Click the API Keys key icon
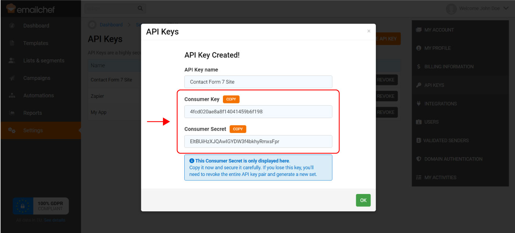The height and width of the screenshot is (233, 515). pyautogui.click(x=419, y=85)
